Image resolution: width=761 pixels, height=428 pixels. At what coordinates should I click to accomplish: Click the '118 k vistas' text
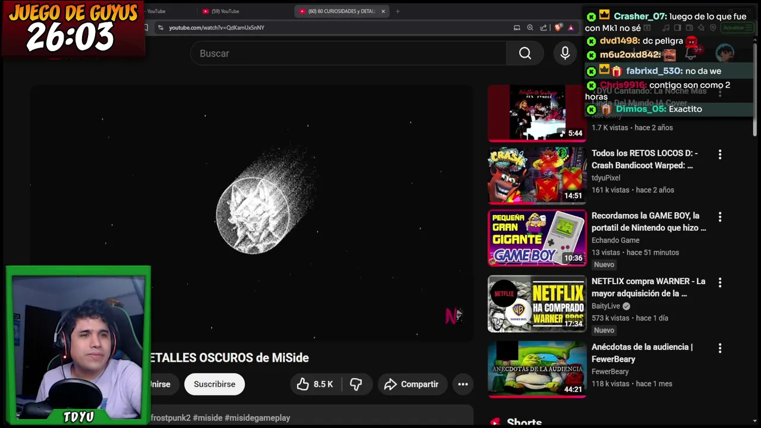[x=611, y=383]
